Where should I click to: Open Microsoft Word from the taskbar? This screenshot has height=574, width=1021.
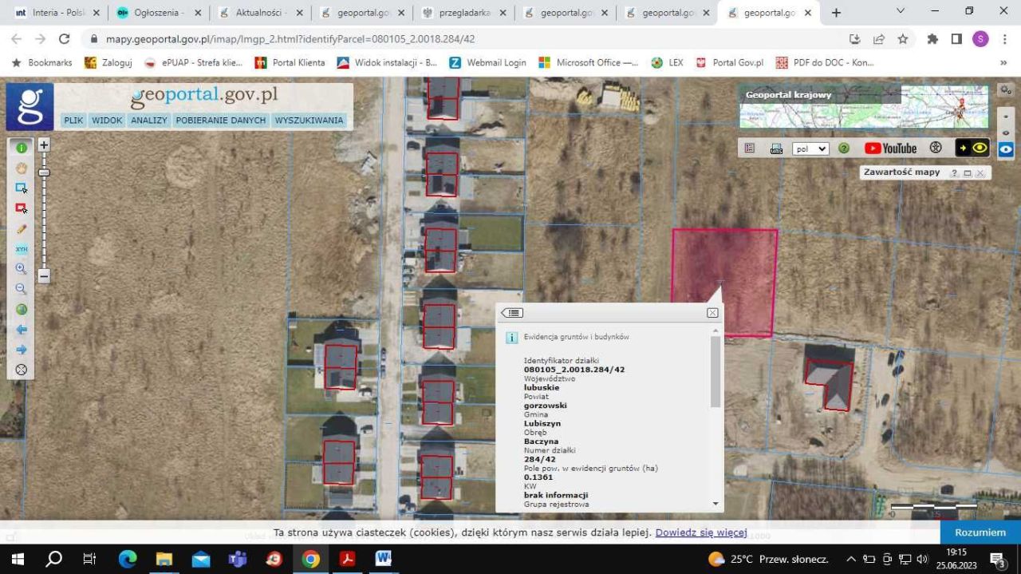(384, 559)
